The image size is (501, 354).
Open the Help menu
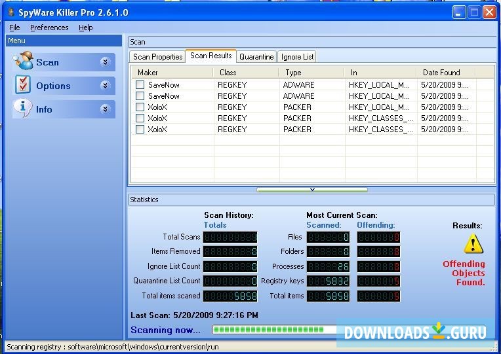tap(86, 27)
